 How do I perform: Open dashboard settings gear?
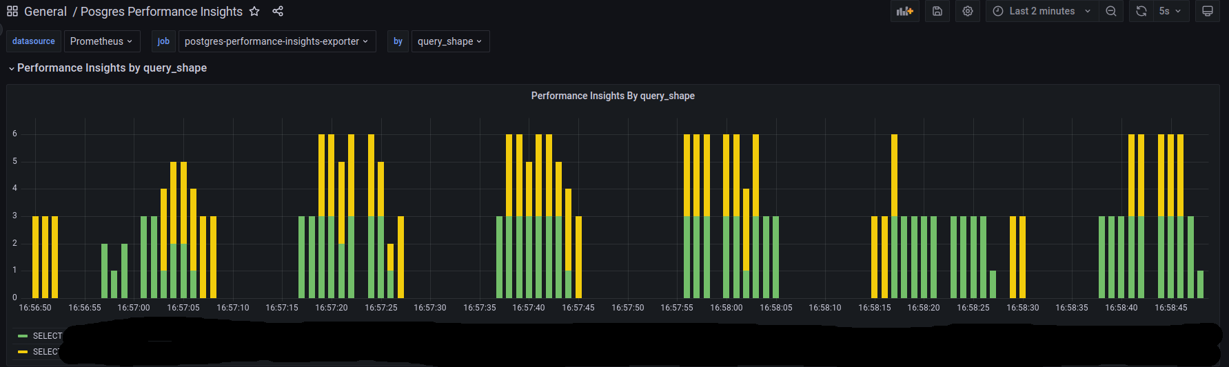pos(968,11)
